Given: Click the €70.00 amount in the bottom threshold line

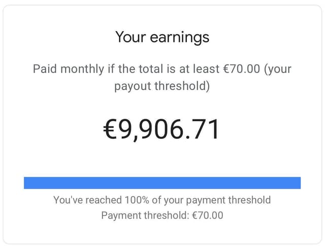Looking at the screenshot, I should (207, 215).
